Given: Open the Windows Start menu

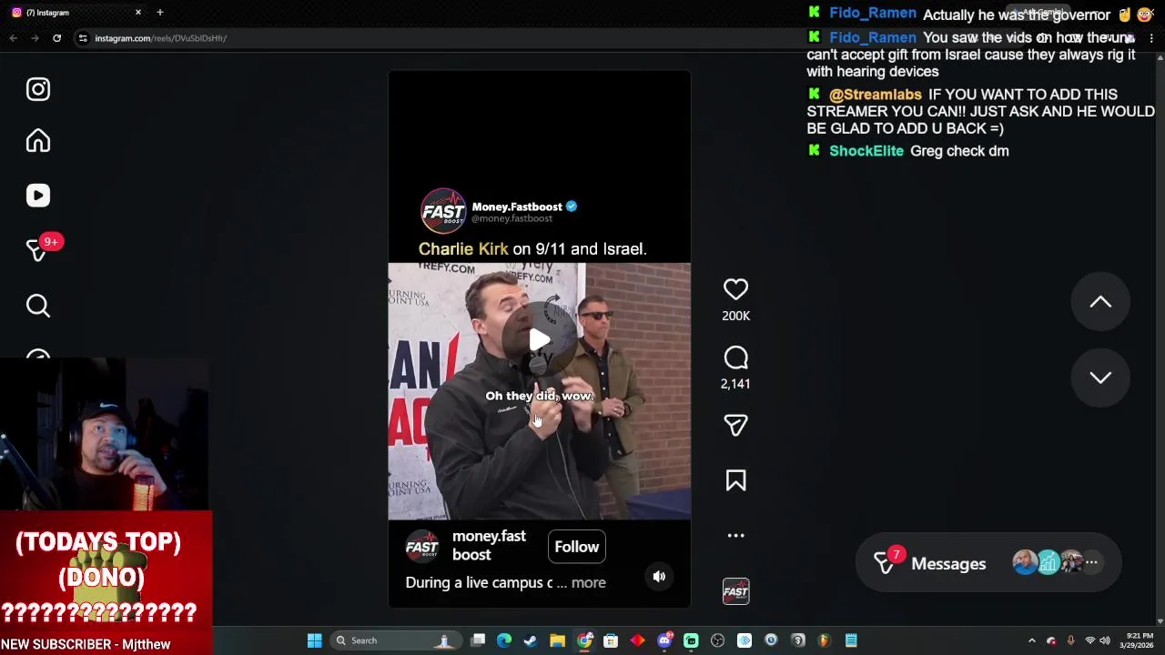Looking at the screenshot, I should [x=314, y=640].
